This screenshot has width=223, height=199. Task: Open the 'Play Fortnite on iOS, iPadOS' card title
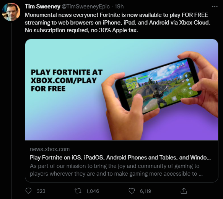tap(120, 158)
